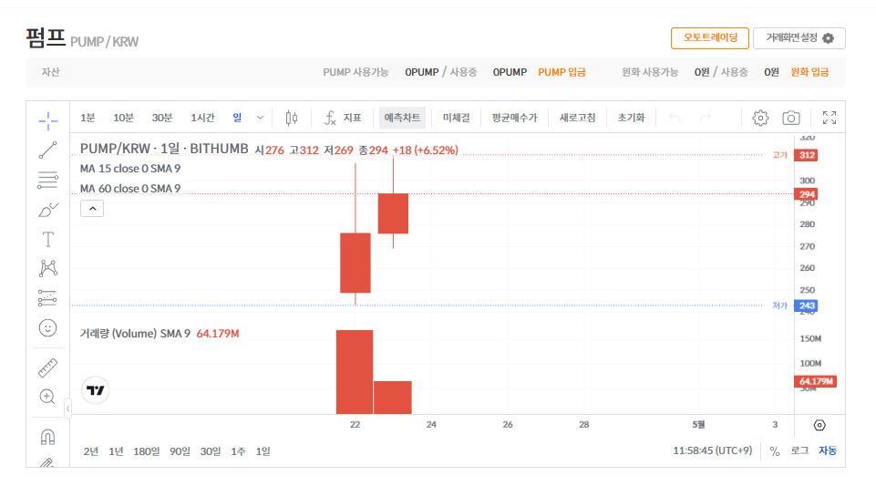Select the text annotation tool
876x497 pixels.
click(48, 239)
